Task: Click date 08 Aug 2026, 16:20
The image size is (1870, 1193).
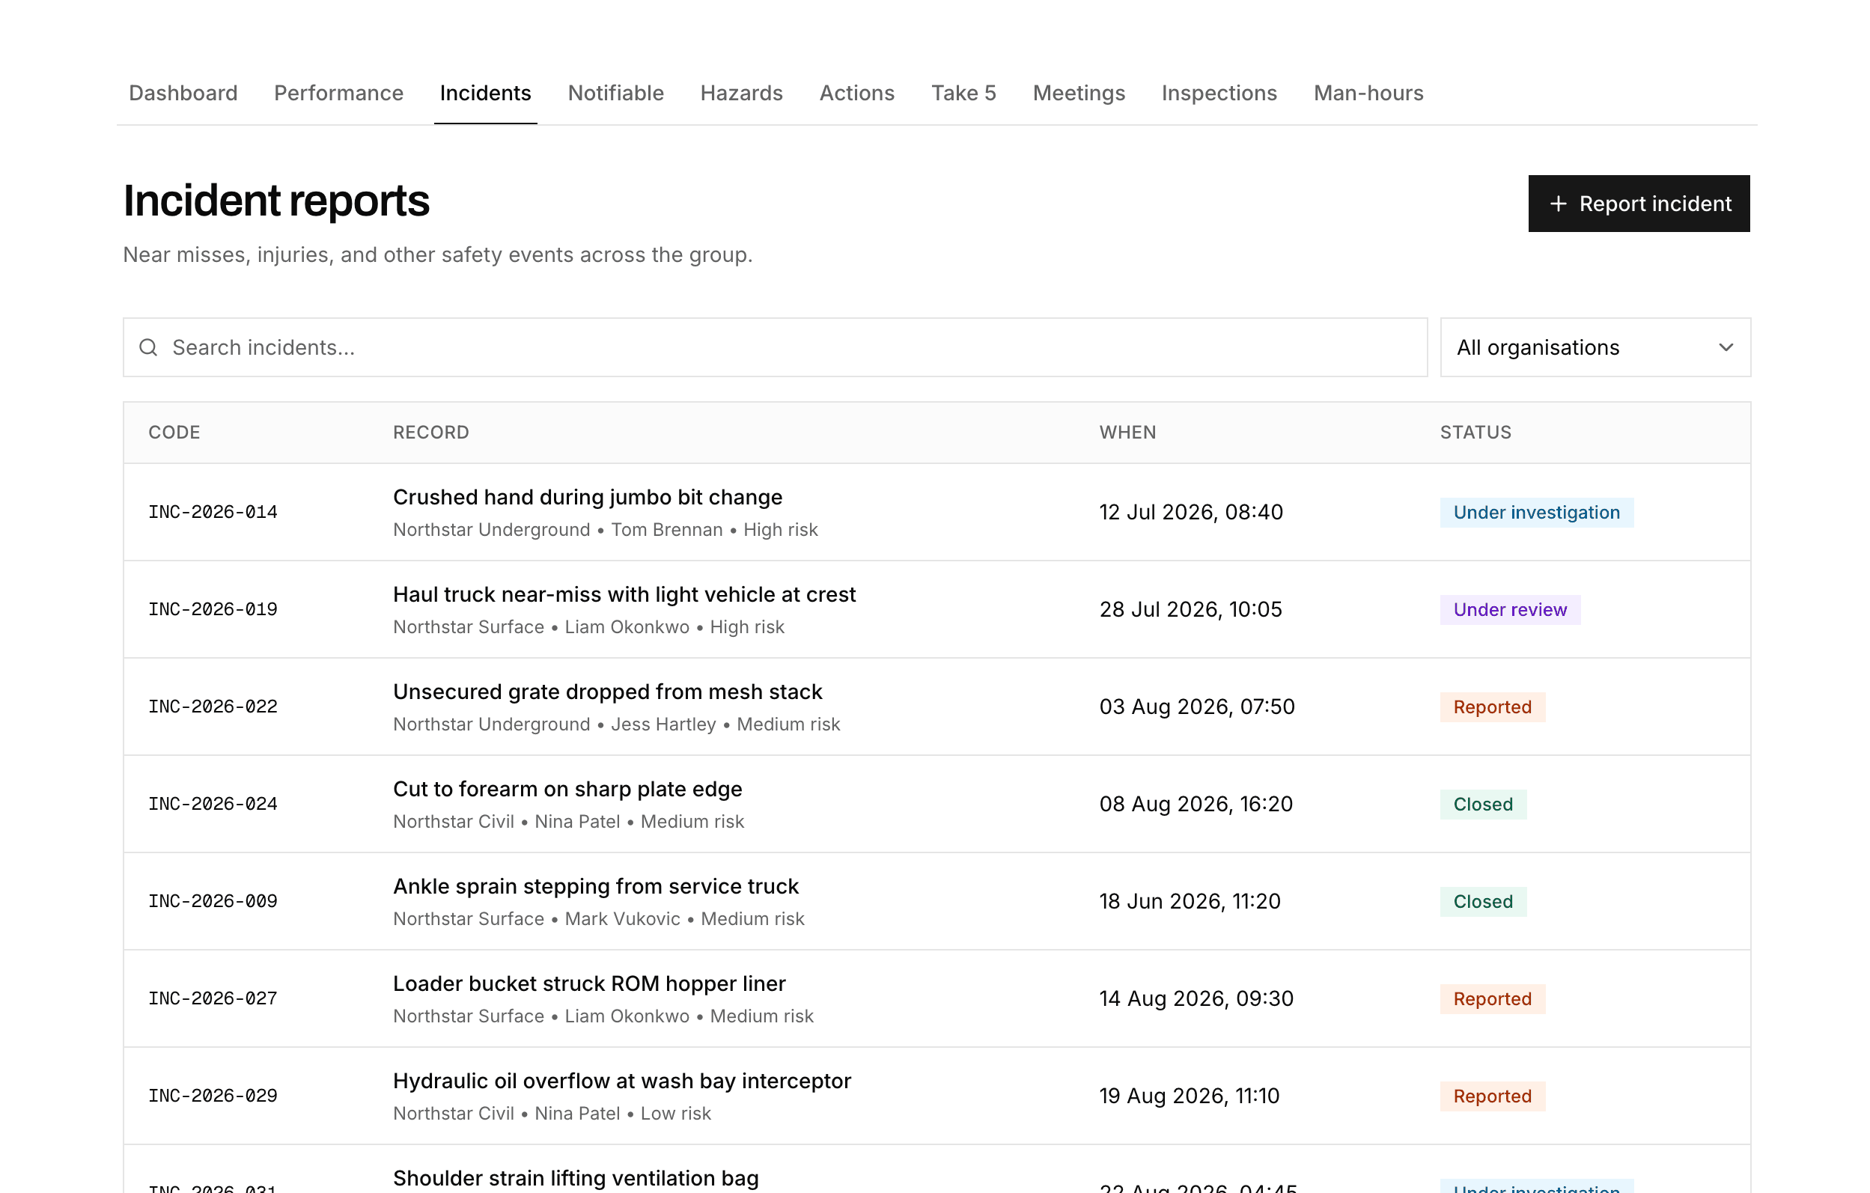Action: tap(1196, 804)
